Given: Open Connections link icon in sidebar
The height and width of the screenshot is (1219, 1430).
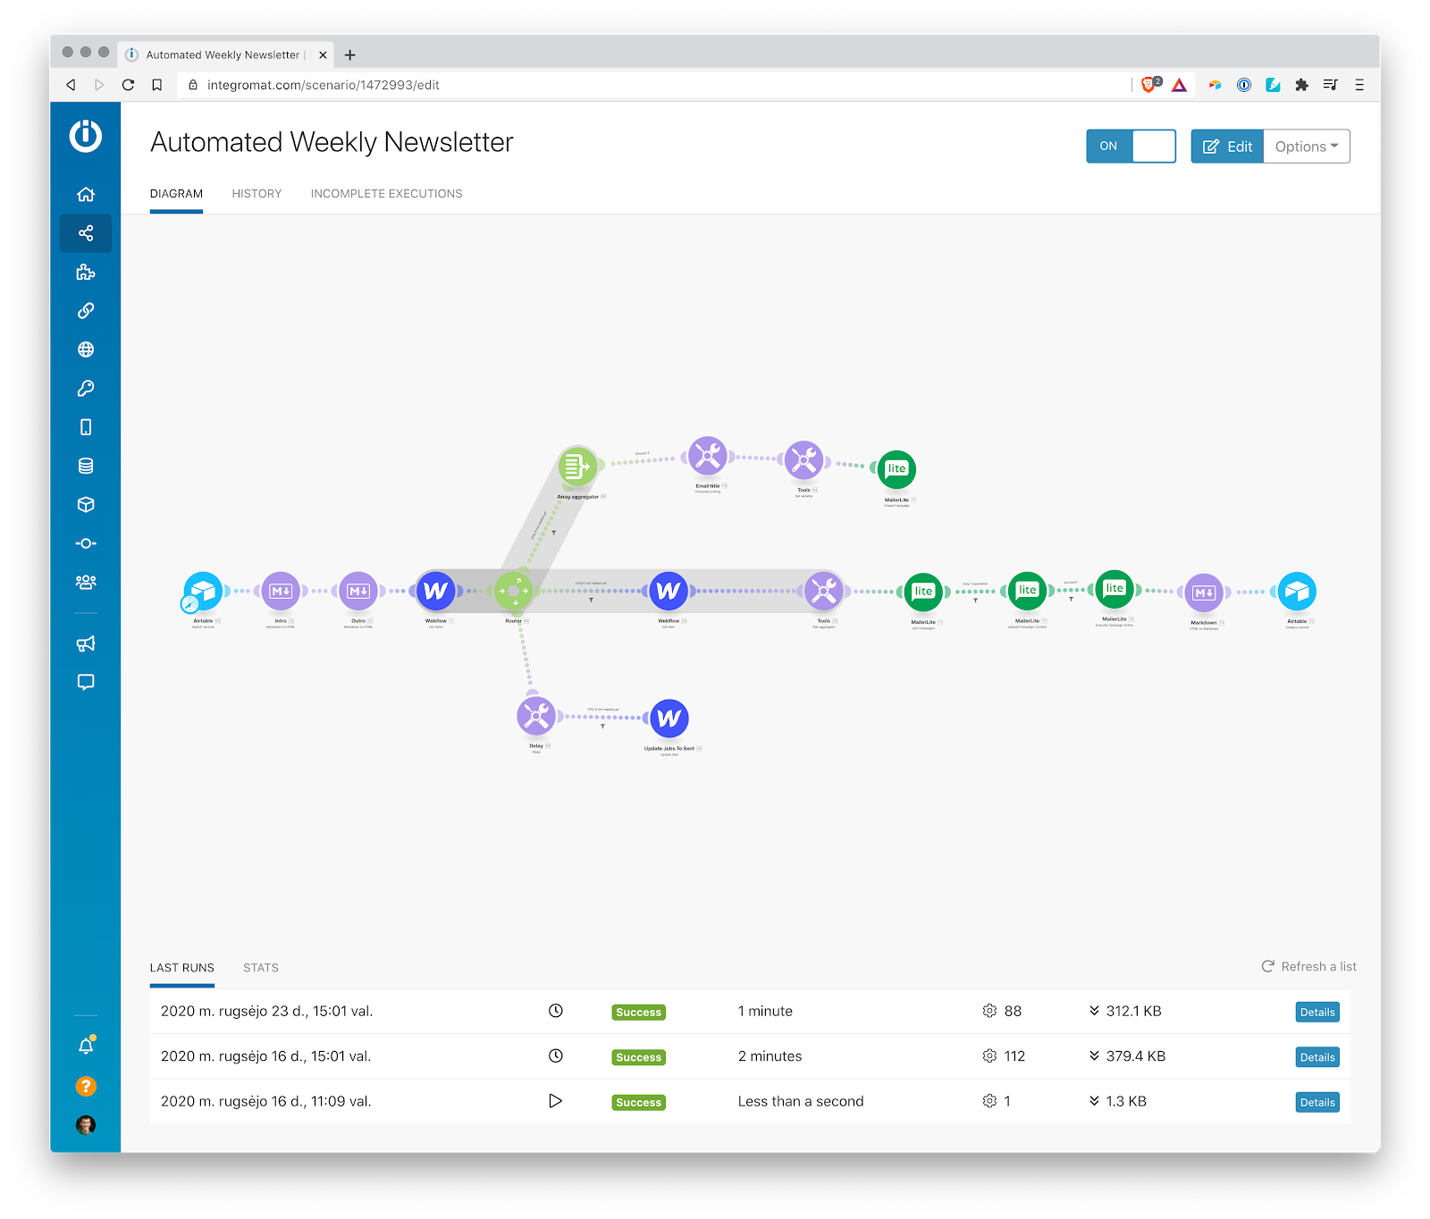Looking at the screenshot, I should coord(86,310).
